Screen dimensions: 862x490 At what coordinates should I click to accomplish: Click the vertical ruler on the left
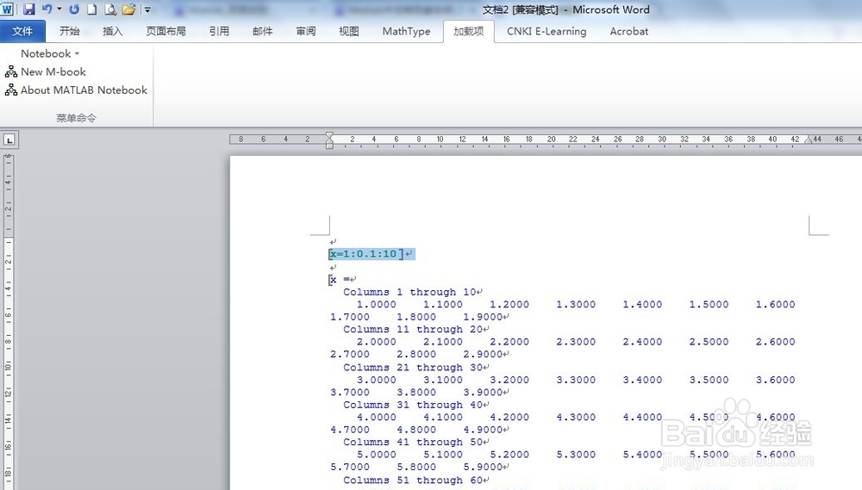9,321
